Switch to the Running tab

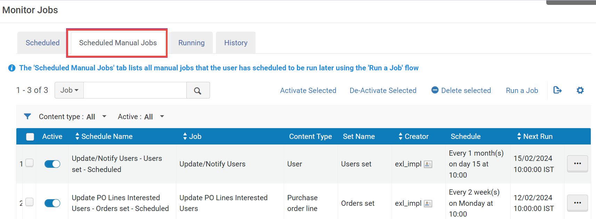191,43
